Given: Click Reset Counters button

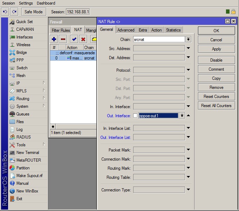Looking at the screenshot, I should pos(216,97).
